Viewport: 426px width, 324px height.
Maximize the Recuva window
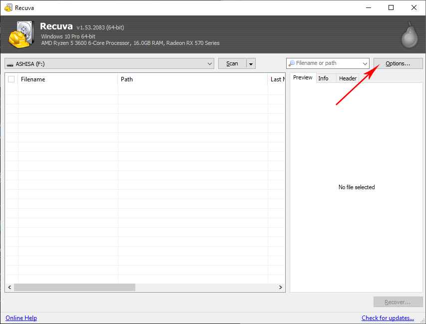(391, 7)
